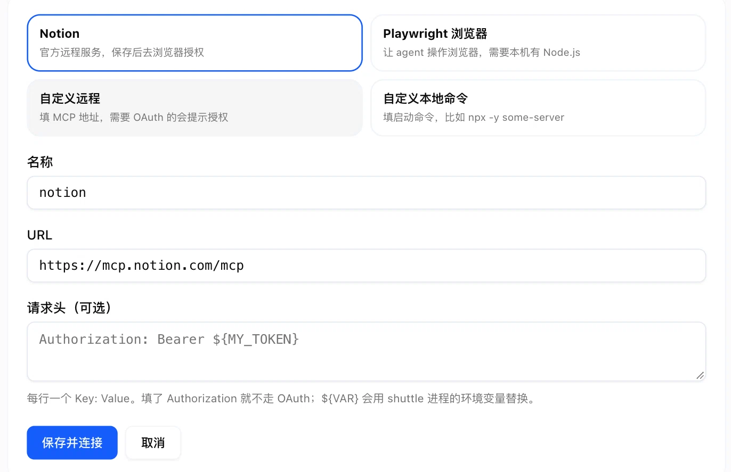Grab the headers textarea resize handle

[x=700, y=375]
